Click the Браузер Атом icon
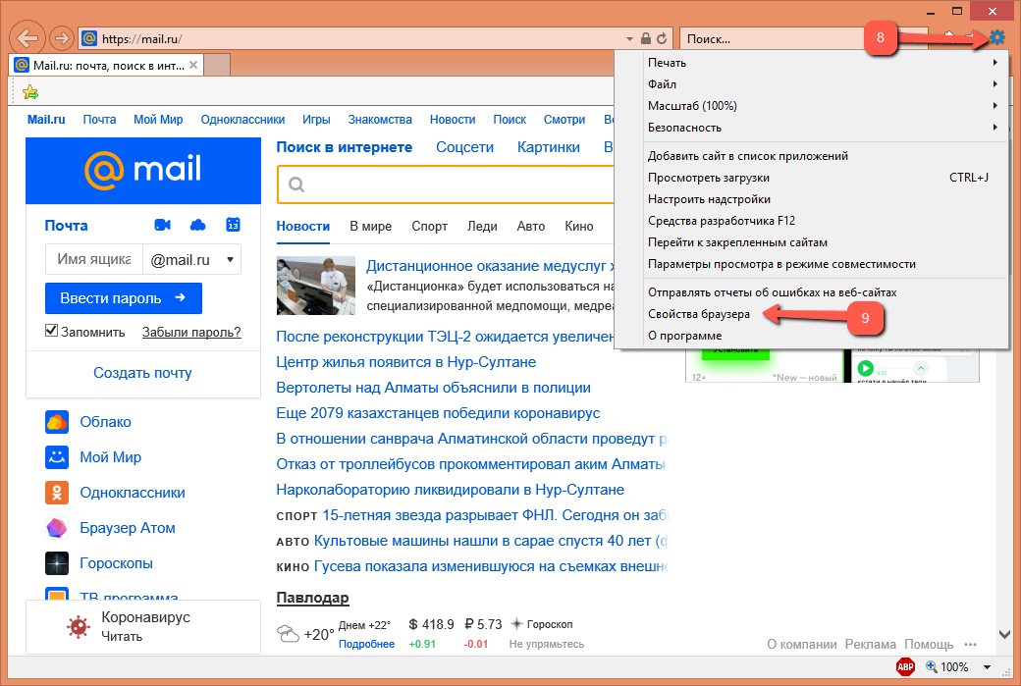The height and width of the screenshot is (686, 1021). [x=57, y=528]
